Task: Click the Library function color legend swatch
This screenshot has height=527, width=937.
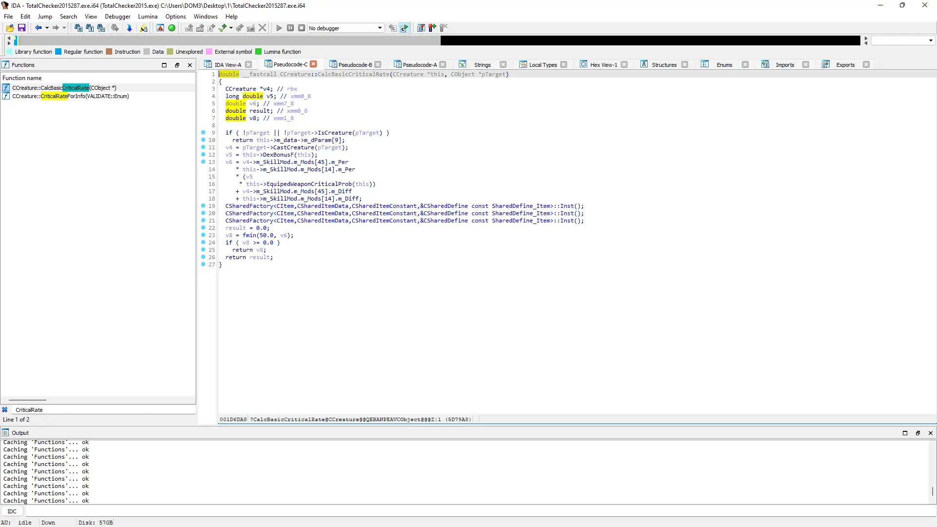Action: [10, 52]
